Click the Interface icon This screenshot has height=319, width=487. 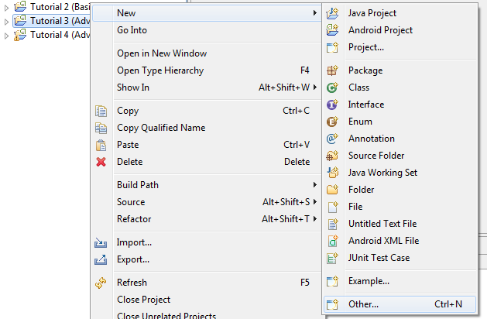point(333,105)
